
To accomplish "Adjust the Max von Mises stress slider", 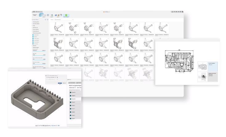I will (x=39, y=60).
